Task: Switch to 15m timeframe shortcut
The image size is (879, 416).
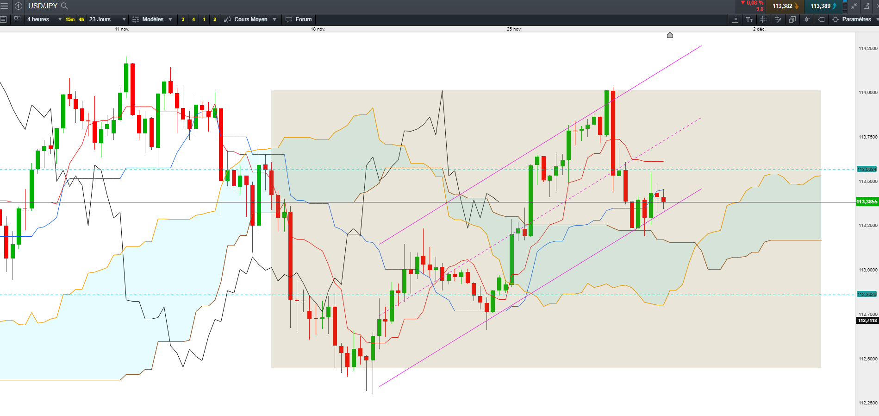Action: point(70,19)
